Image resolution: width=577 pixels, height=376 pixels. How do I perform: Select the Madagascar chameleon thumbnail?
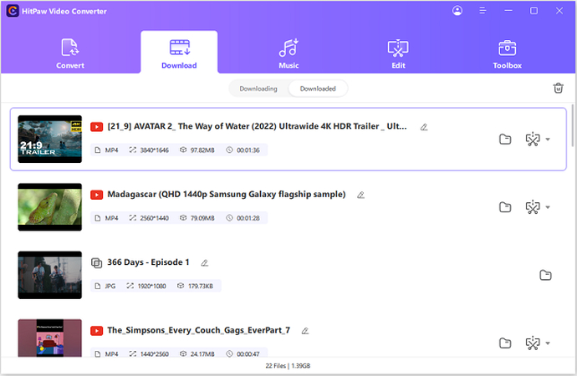click(49, 207)
